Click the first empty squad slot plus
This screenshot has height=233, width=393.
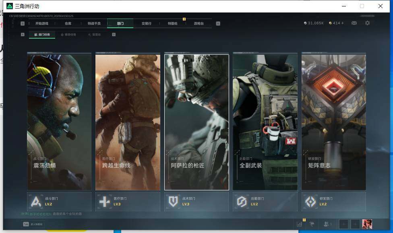(343, 224)
